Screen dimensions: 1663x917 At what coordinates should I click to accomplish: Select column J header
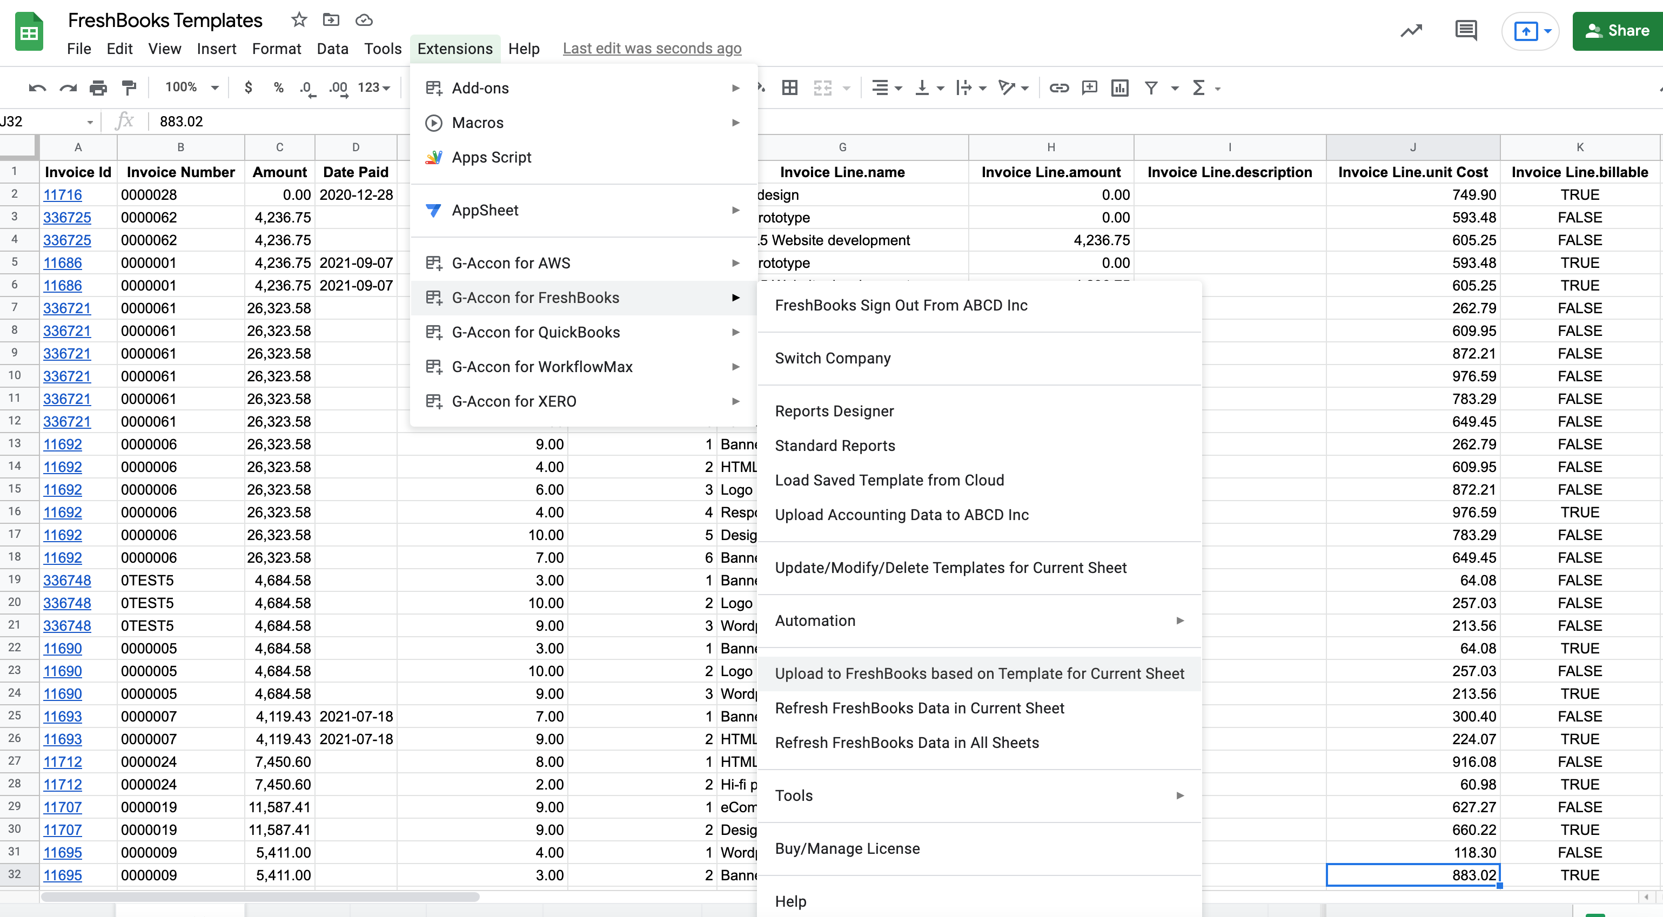(x=1412, y=148)
